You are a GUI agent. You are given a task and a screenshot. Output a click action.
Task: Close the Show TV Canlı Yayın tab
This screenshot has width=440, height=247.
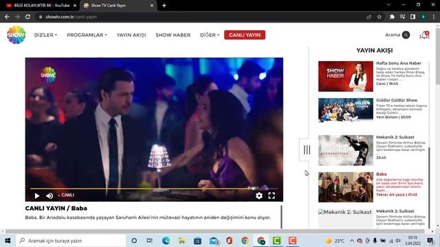[152, 5]
